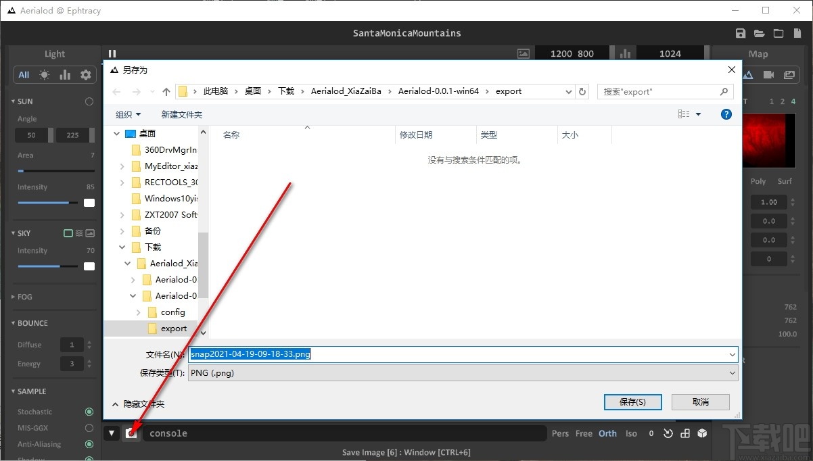
Task: Sort by the 修改日期 column header
Action: point(416,135)
